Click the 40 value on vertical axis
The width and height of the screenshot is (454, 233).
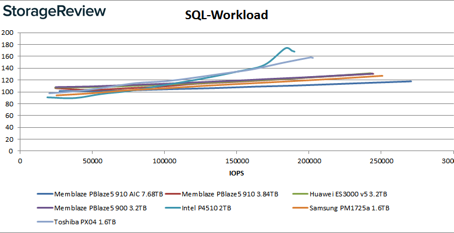(9, 127)
